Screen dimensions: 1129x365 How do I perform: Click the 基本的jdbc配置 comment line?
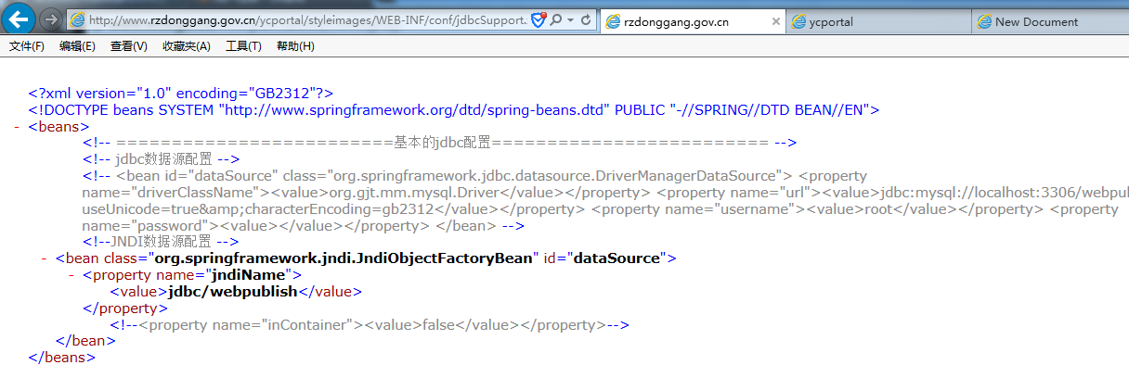(x=440, y=143)
